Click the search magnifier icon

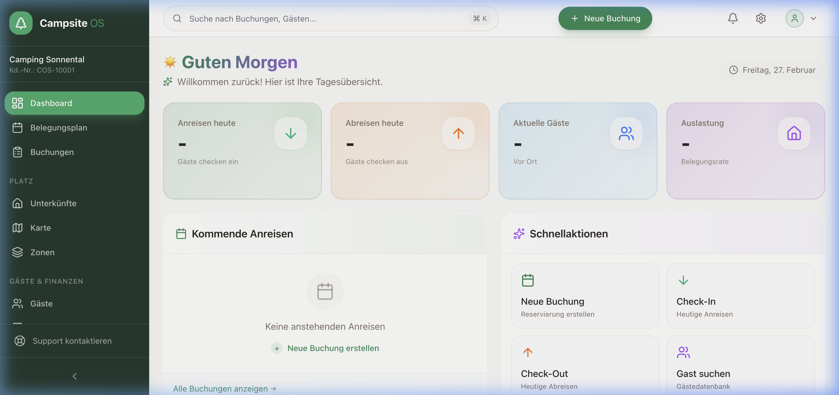click(x=177, y=18)
